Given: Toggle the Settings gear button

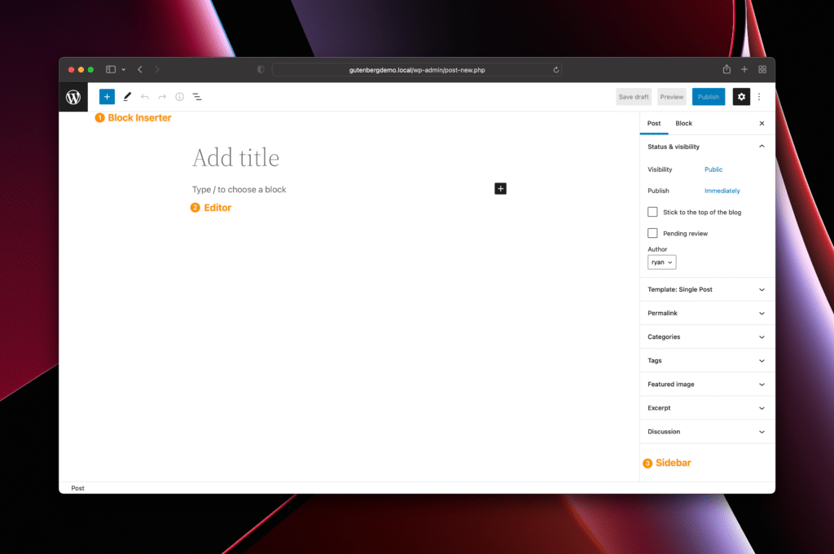Looking at the screenshot, I should [x=741, y=97].
